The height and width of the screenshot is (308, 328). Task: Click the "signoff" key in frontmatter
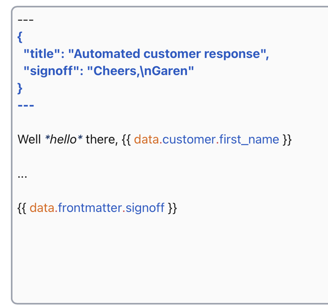click(51, 71)
